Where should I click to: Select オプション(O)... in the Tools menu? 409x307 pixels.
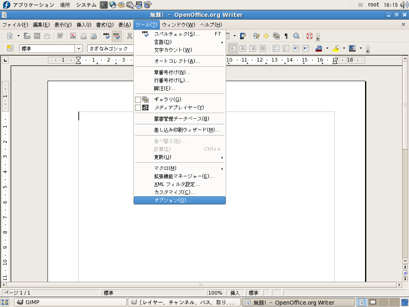coord(180,200)
